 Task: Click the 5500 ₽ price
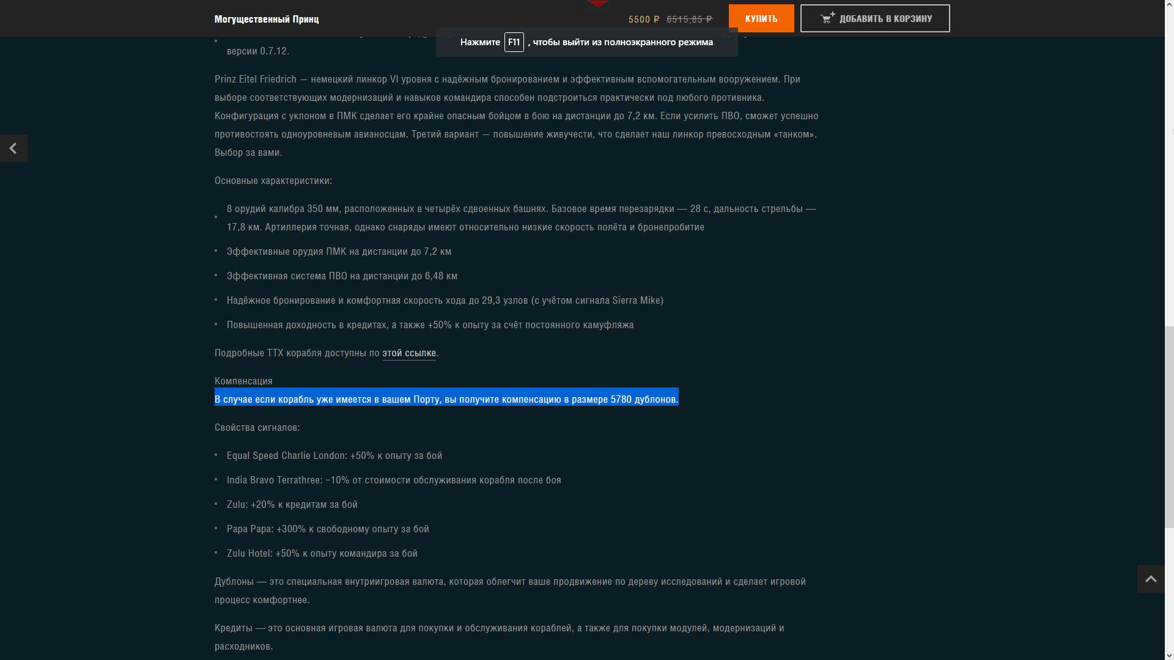644,19
